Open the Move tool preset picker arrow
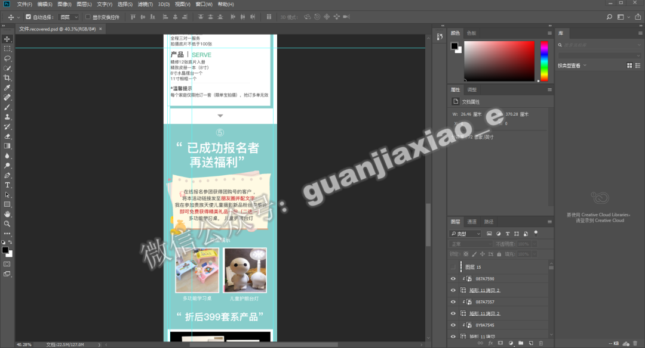 pyautogui.click(x=18, y=17)
